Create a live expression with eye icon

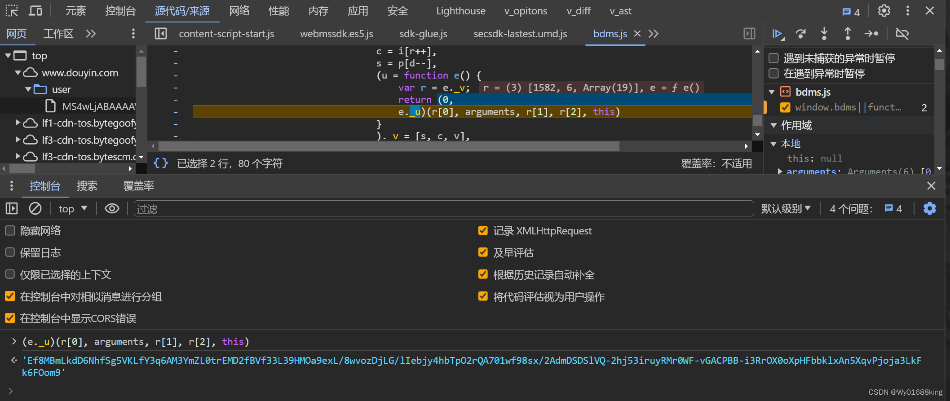point(112,208)
